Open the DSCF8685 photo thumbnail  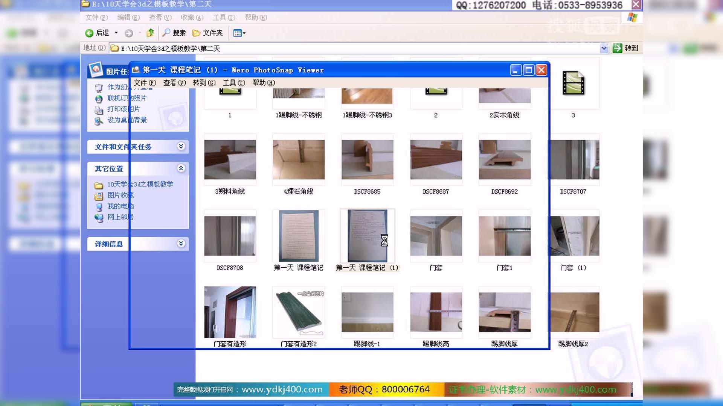pyautogui.click(x=367, y=160)
